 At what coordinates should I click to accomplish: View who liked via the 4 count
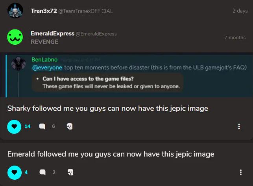[x=26, y=173]
